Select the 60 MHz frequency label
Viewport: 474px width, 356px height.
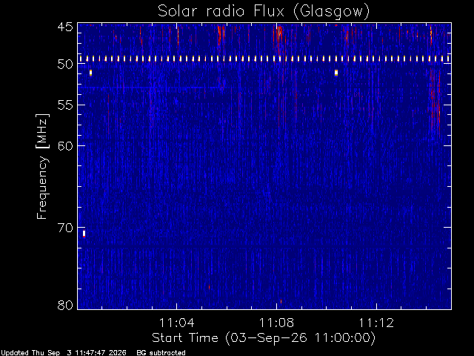[65, 145]
